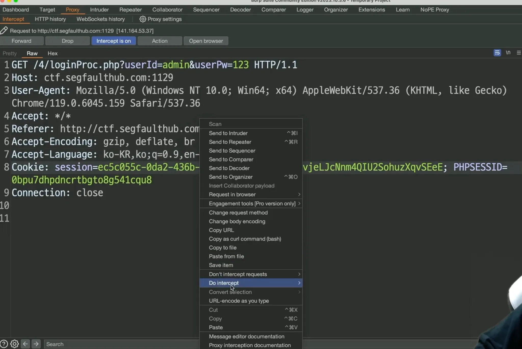Screen dimensions: 522x349
Task: Open the editor hamburger options menu
Action: tap(518, 53)
